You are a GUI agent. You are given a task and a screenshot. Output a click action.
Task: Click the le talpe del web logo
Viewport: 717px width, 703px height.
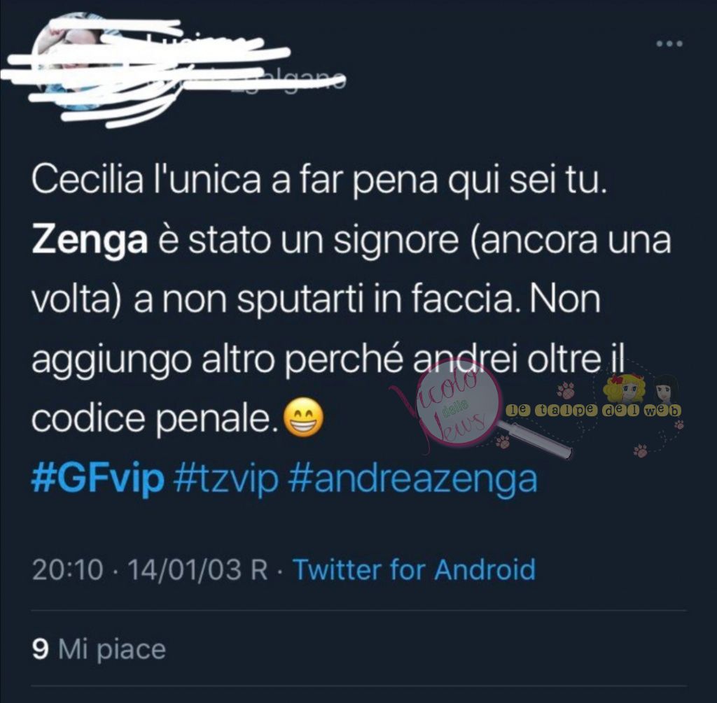[594, 411]
